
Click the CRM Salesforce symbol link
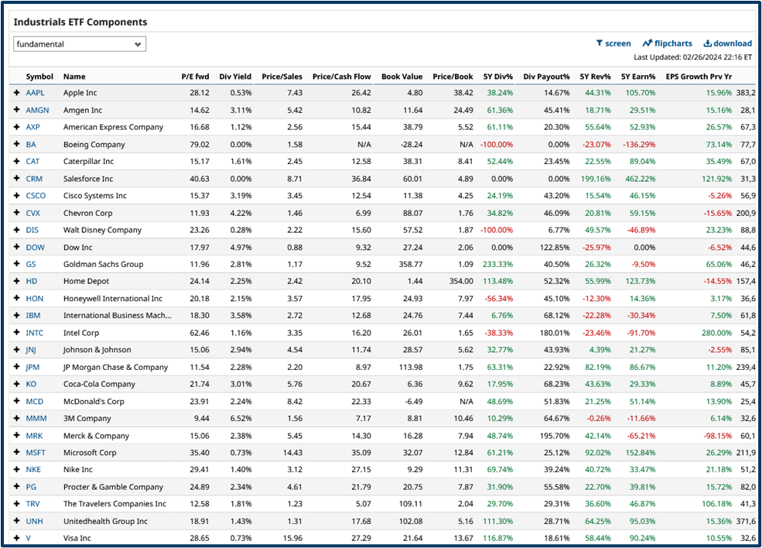33,179
